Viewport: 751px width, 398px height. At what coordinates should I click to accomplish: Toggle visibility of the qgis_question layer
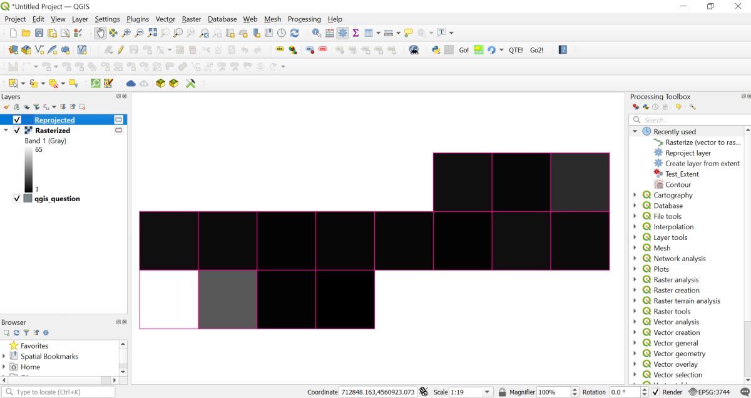point(17,199)
